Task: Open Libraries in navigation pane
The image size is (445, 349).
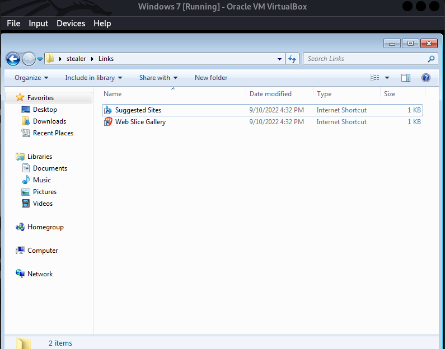Action: pos(40,157)
